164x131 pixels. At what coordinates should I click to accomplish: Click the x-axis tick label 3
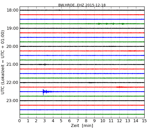click(45, 121)
